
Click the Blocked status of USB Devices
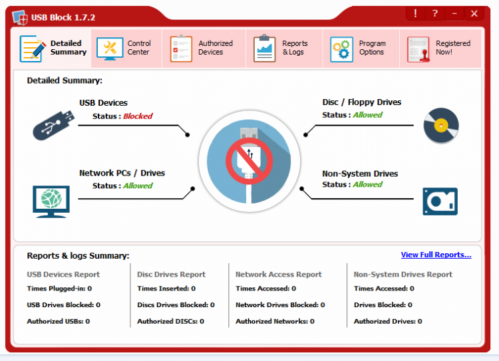tap(138, 116)
